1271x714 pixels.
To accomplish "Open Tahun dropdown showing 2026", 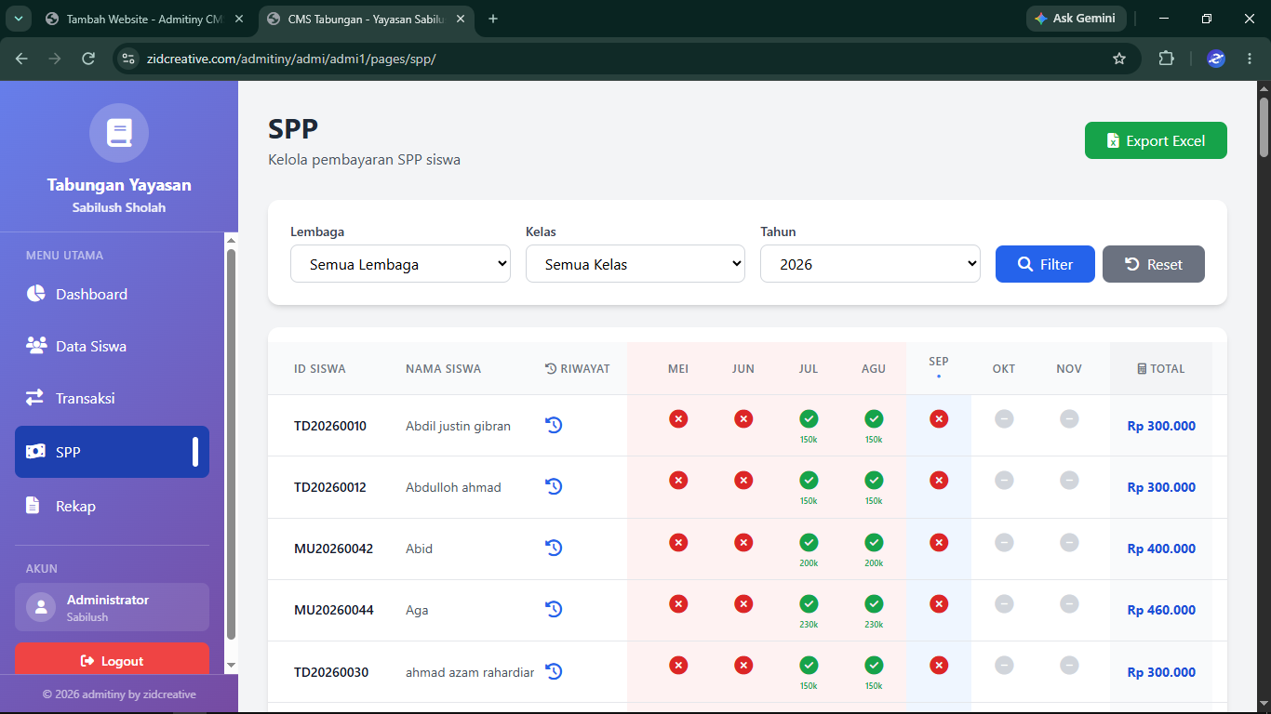I will pyautogui.click(x=870, y=264).
